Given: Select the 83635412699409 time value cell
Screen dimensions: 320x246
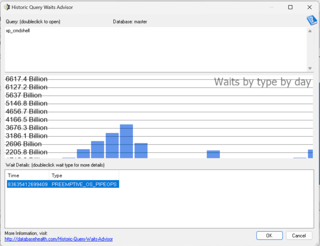Looking at the screenshot, I should (28, 184).
